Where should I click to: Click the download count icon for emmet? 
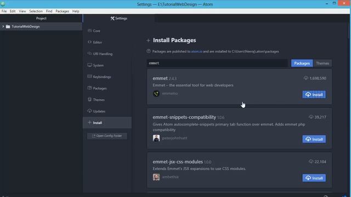tap(306, 78)
